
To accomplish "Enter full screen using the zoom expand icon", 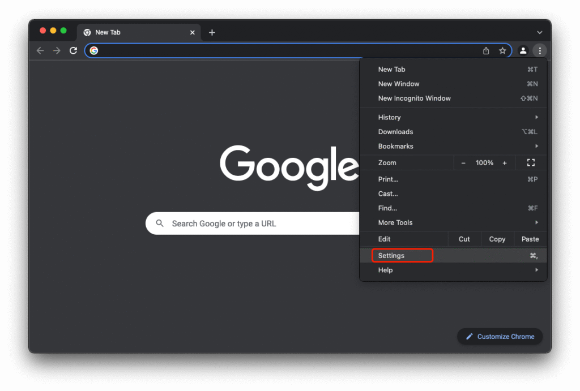I will (x=531, y=162).
